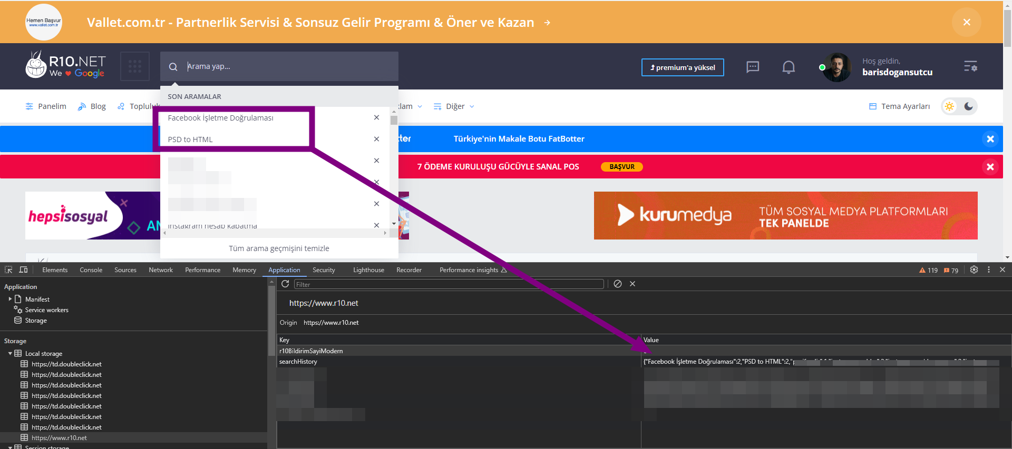Click the storage refresh icon
The image size is (1012, 449).
pyautogui.click(x=285, y=284)
